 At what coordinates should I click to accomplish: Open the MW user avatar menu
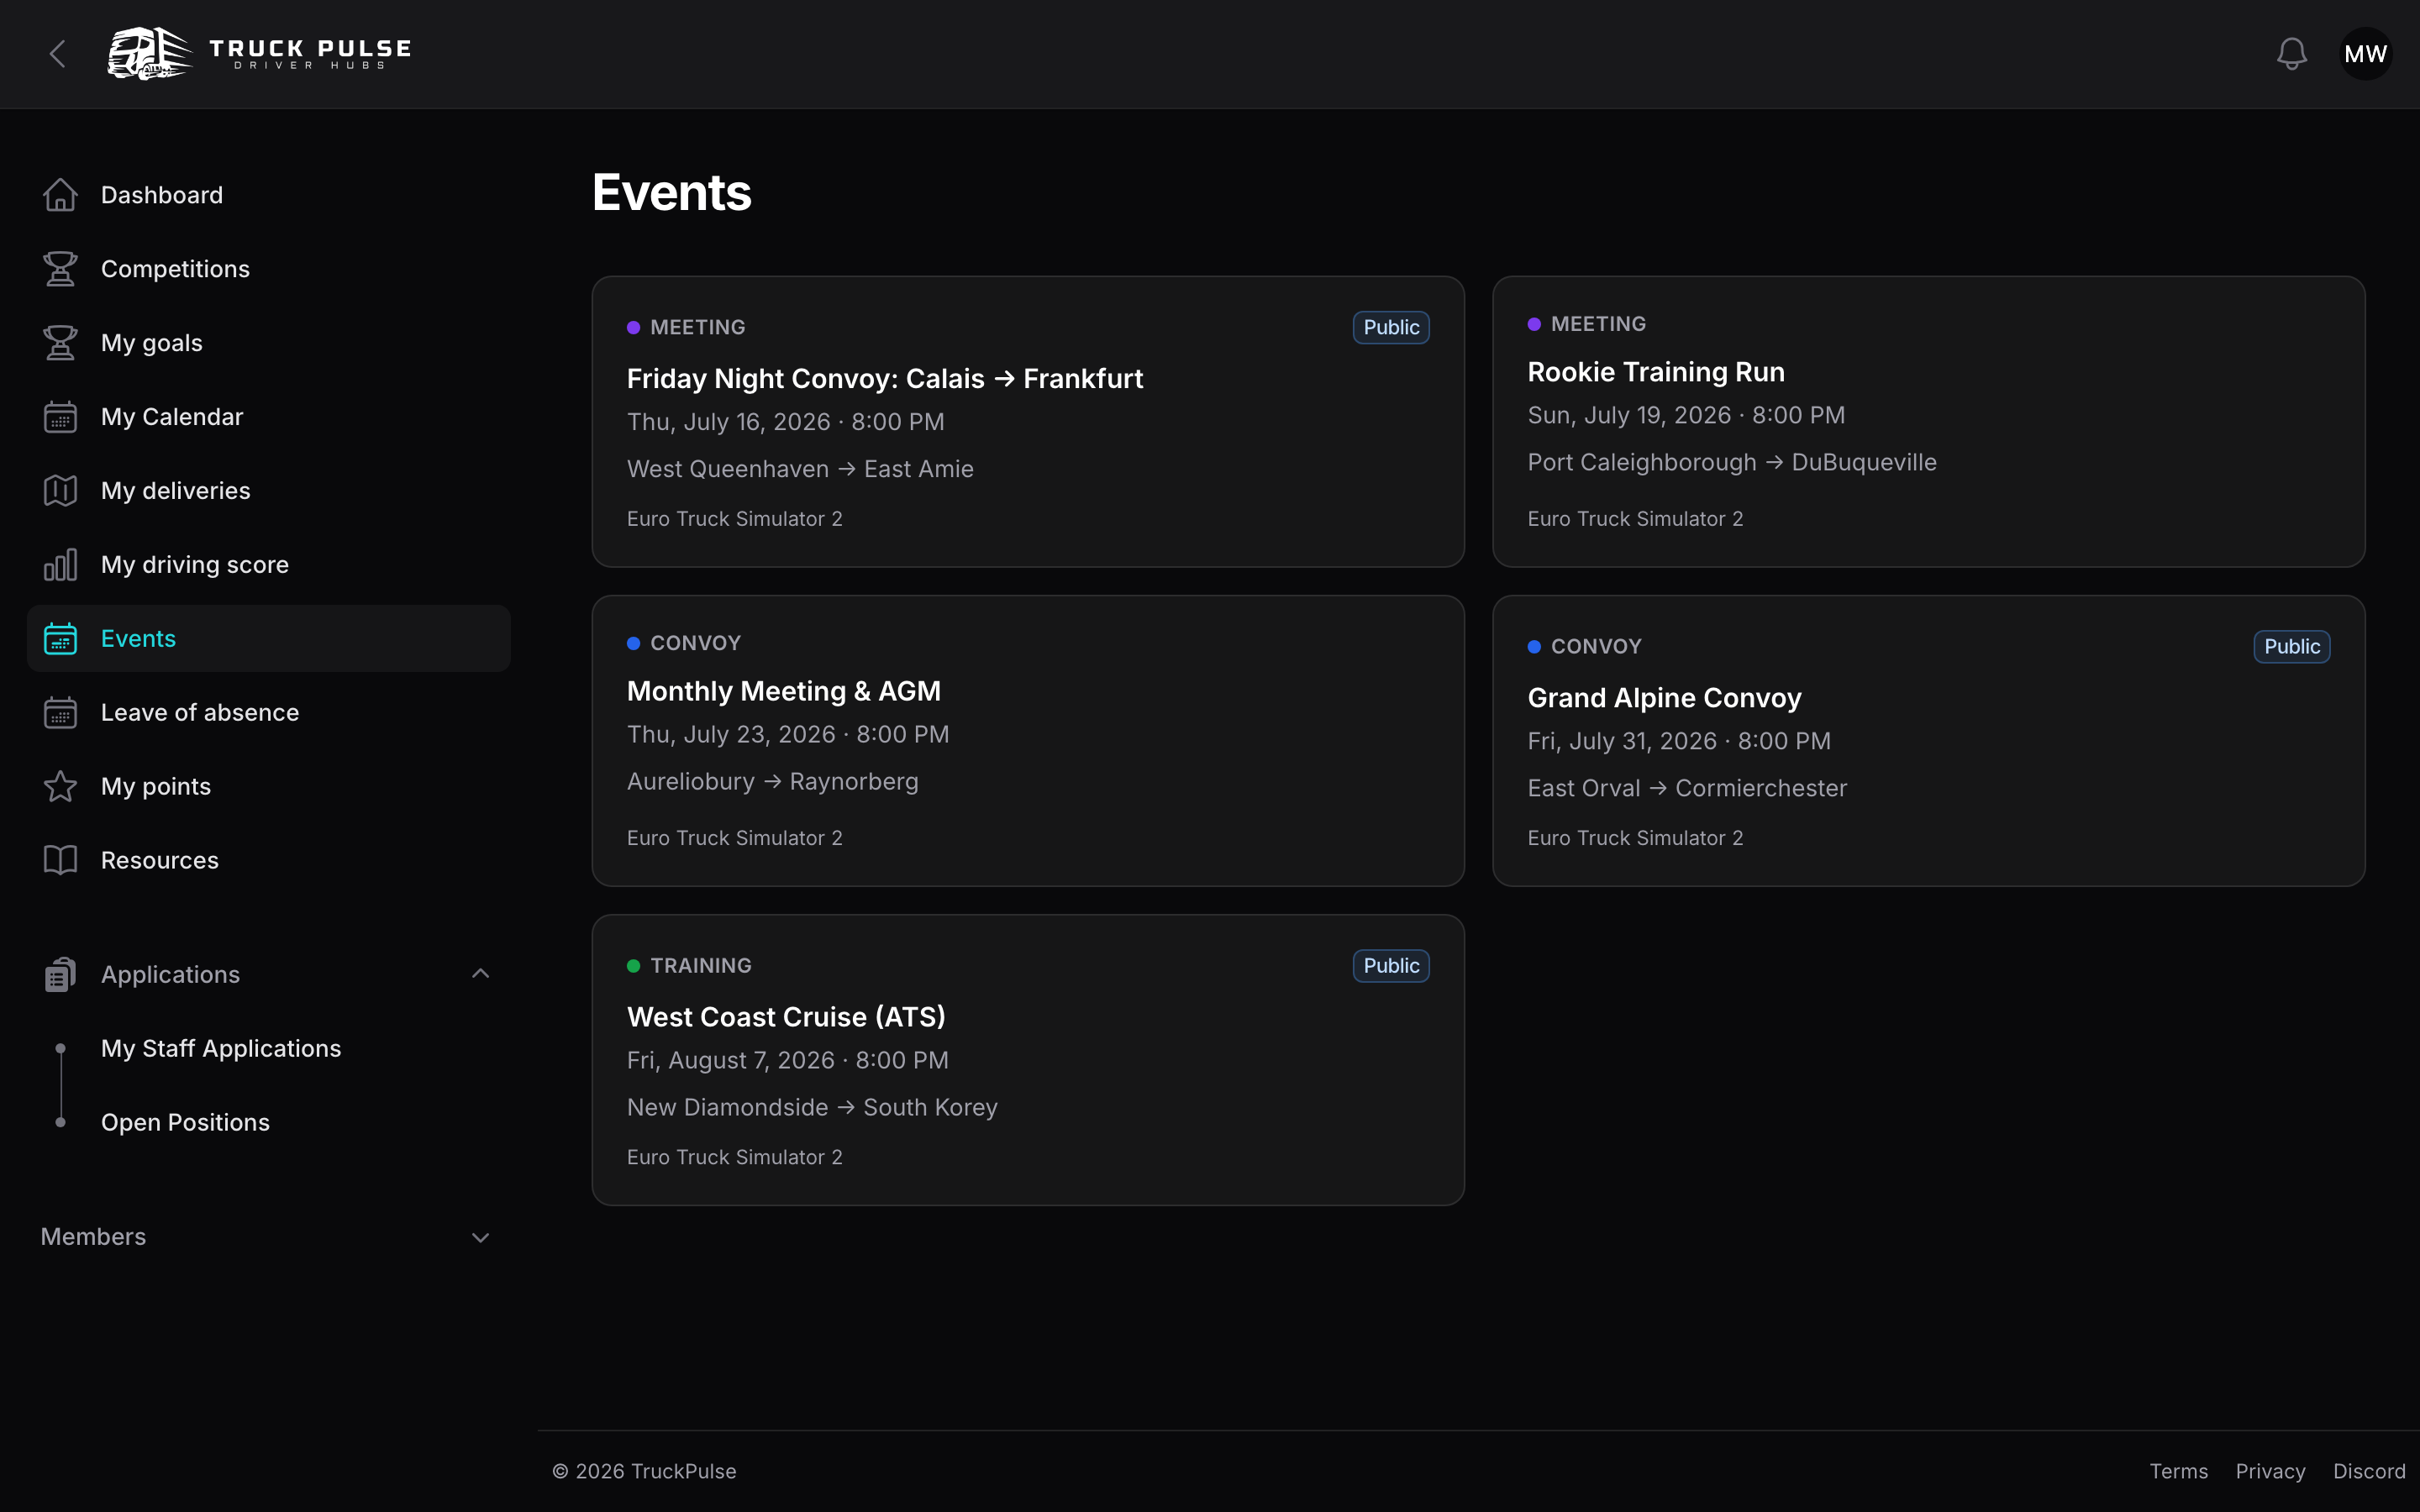click(2365, 54)
